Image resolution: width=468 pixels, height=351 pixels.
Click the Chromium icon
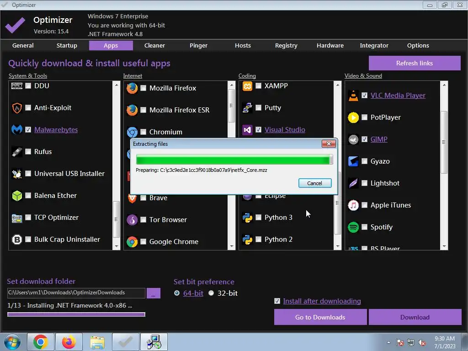(132, 132)
